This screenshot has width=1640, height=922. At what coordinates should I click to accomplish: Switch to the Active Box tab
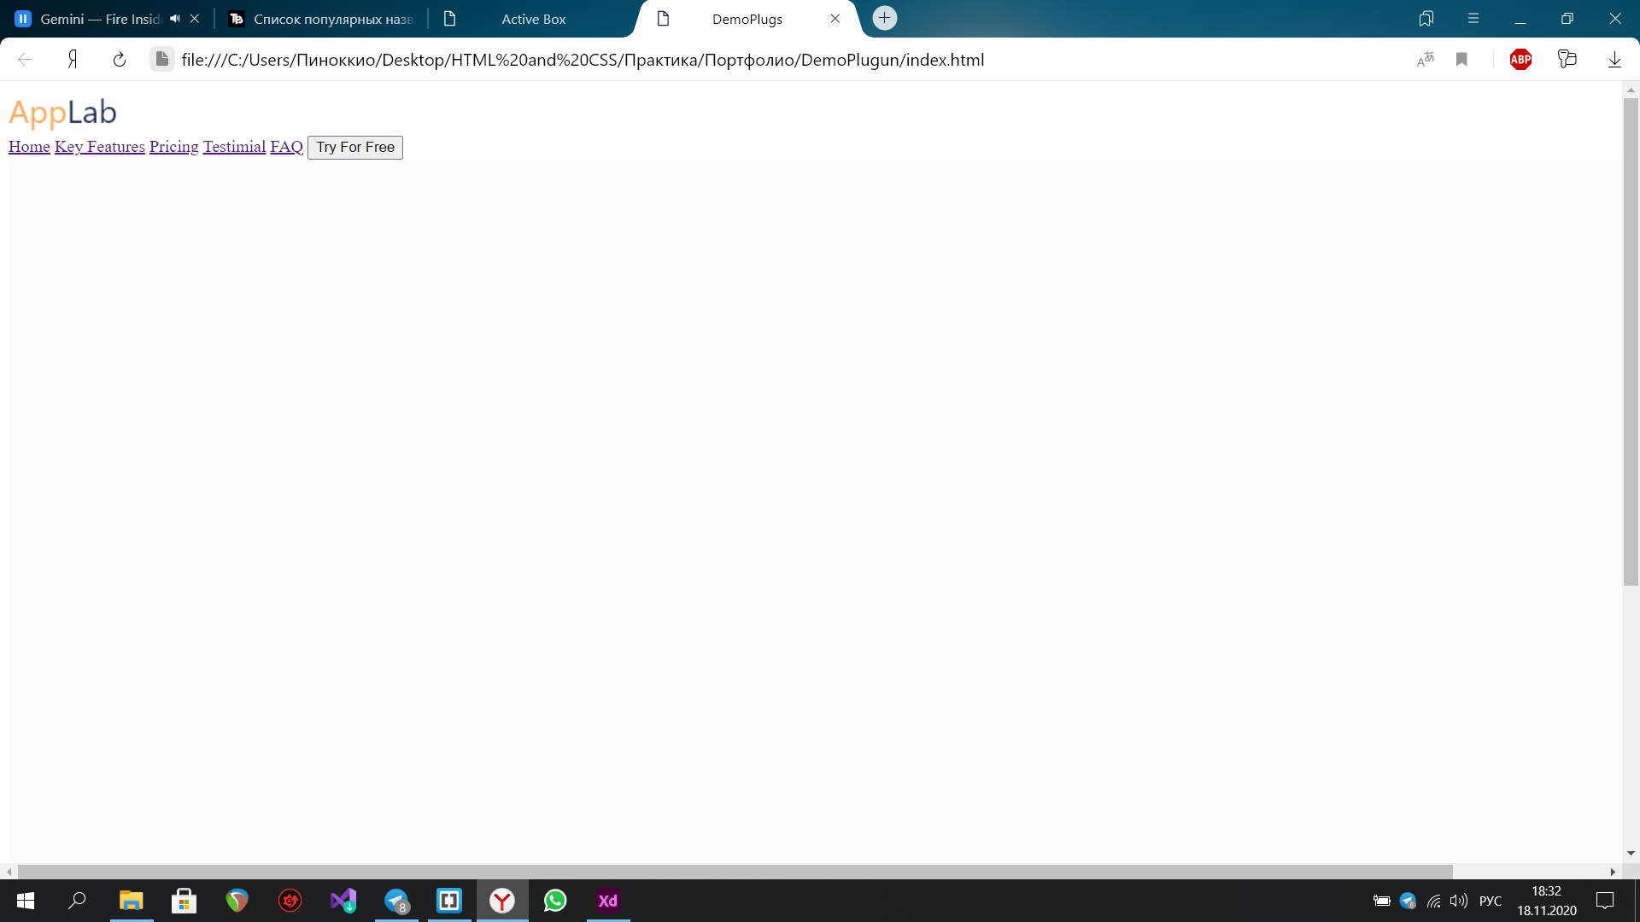coord(533,19)
